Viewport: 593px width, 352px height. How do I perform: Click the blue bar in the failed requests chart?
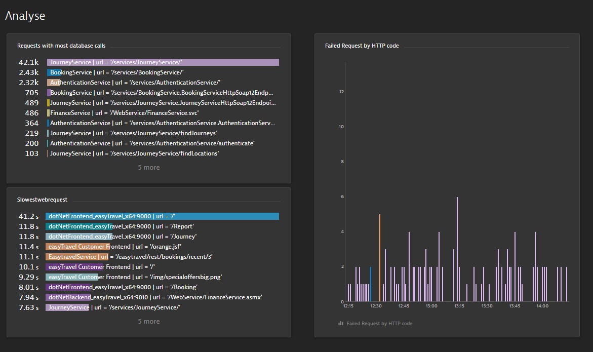(371, 284)
